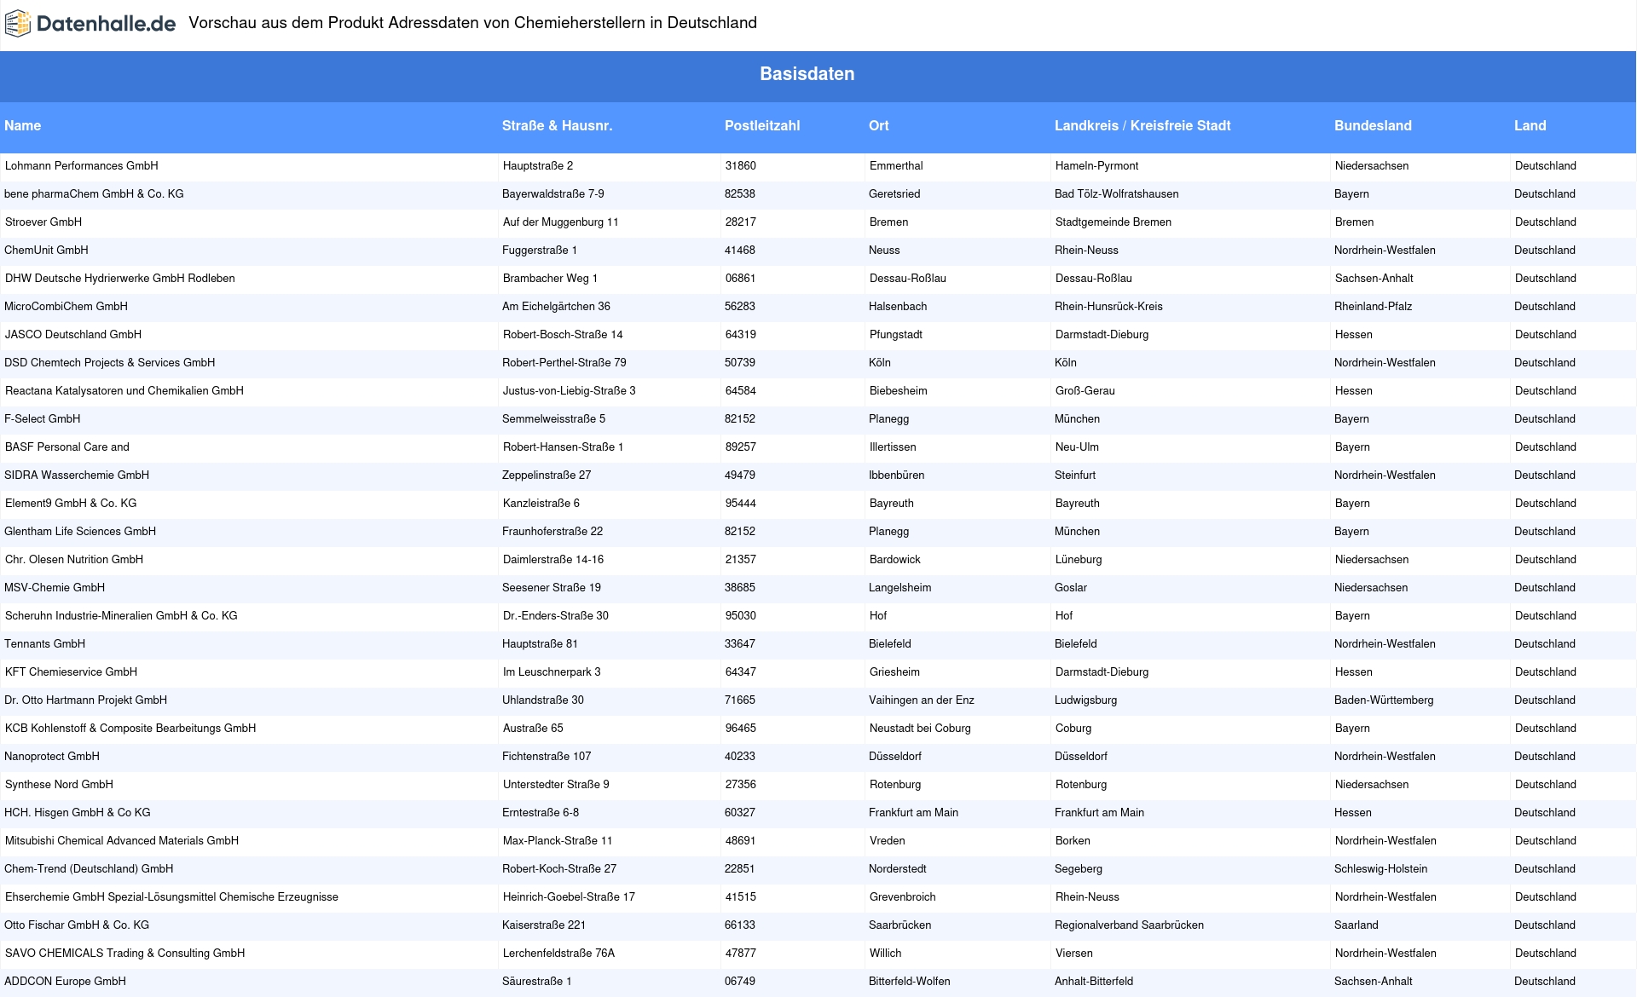
Task: Click state Rheinland-Pfalz
Action: click(1373, 307)
